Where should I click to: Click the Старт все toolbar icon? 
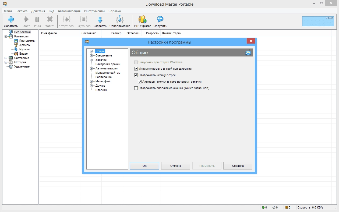point(66,19)
